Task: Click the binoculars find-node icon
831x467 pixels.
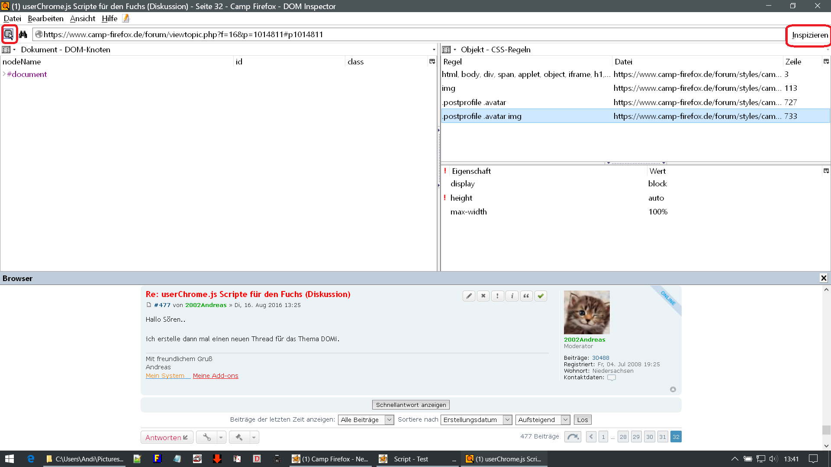Action: click(x=23, y=34)
